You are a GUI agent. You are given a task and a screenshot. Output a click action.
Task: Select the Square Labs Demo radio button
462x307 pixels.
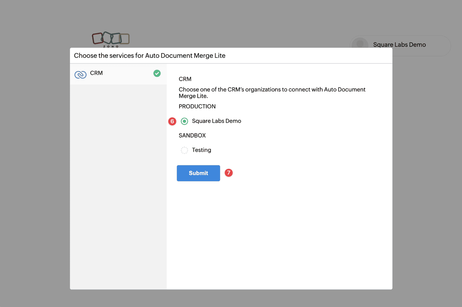coord(184,121)
